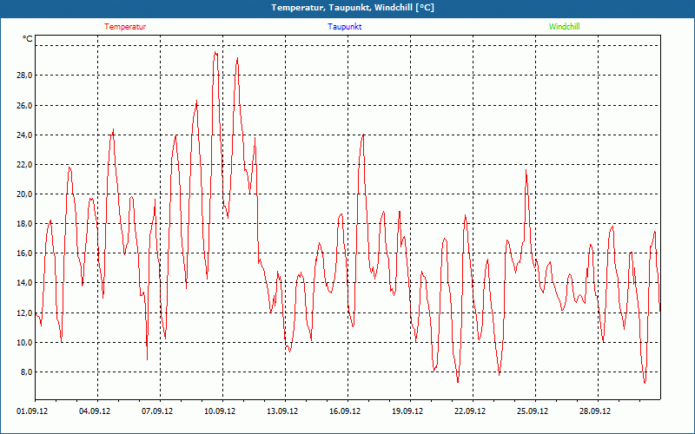Click the highest temperature peak near 10.09.12
695x434 pixels.
click(215, 53)
